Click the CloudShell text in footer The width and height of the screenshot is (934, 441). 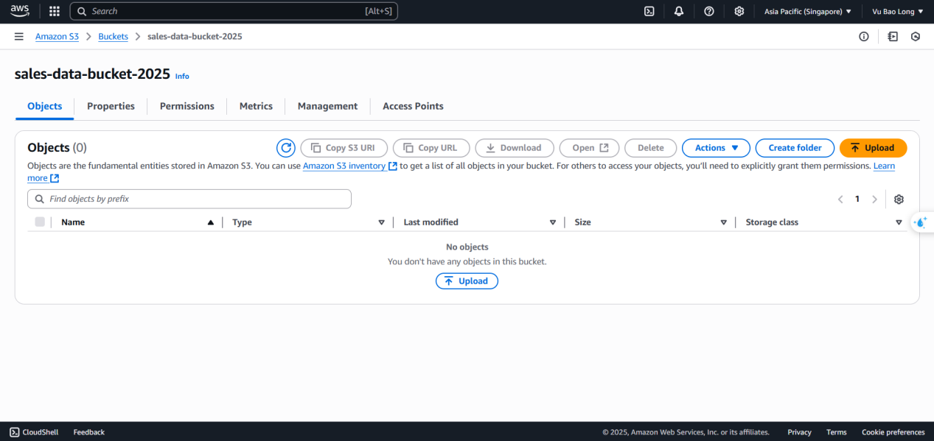[x=41, y=432]
